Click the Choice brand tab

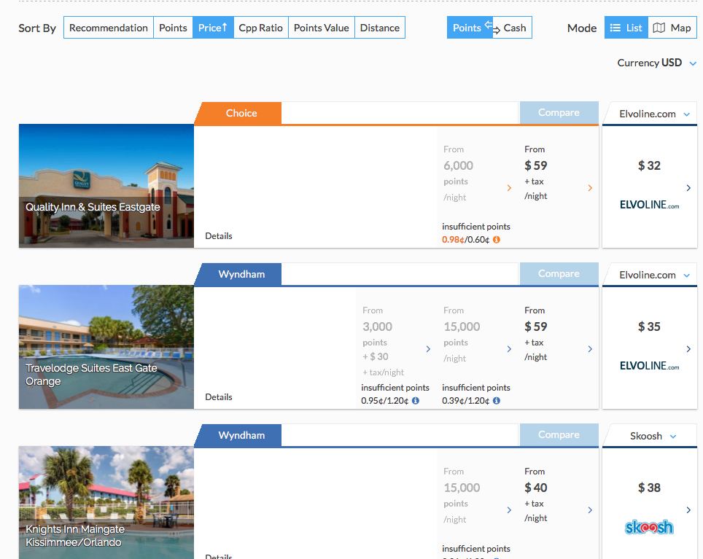tap(240, 113)
